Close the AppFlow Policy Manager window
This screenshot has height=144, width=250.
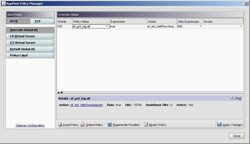[x=246, y=3]
